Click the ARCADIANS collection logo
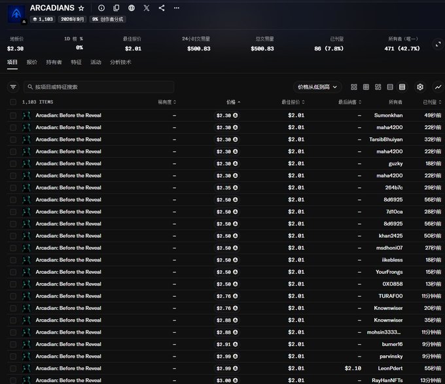 16,13
